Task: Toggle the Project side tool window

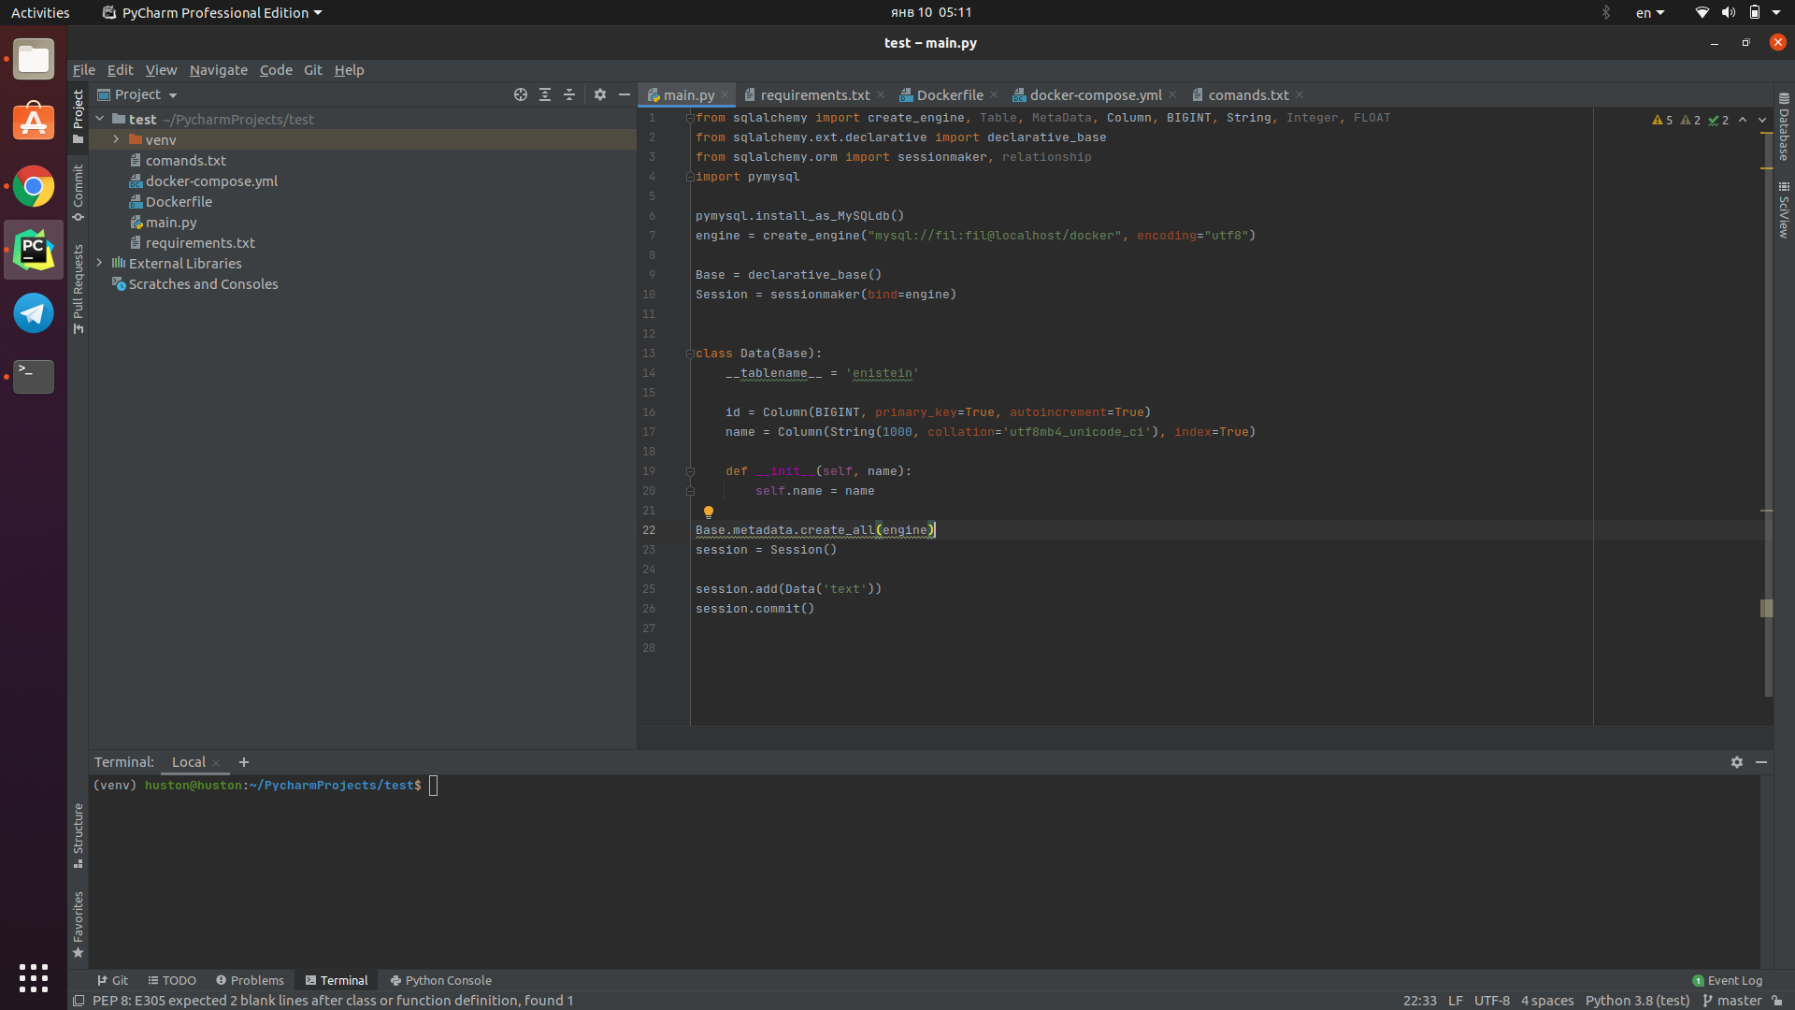Action: point(78,117)
